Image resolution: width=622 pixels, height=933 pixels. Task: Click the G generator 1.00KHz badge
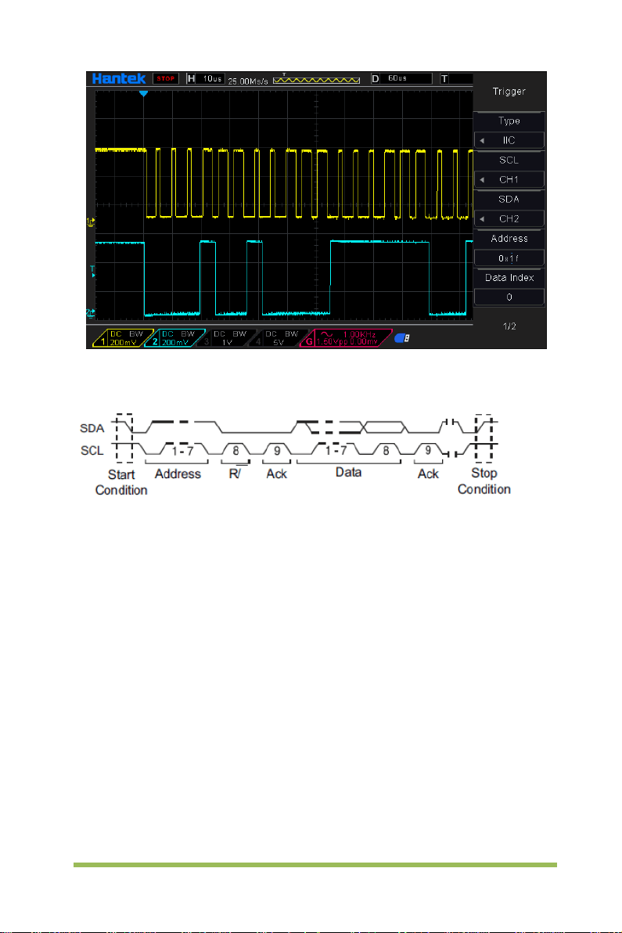[346, 338]
